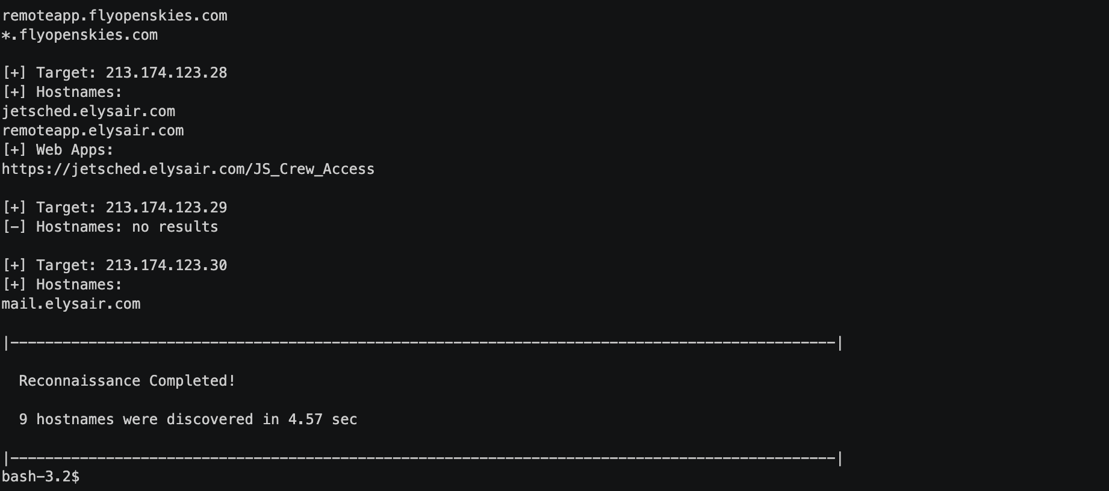Click the remoteapp.elysair.com hostname
The height and width of the screenshot is (491, 1109).
tap(93, 131)
